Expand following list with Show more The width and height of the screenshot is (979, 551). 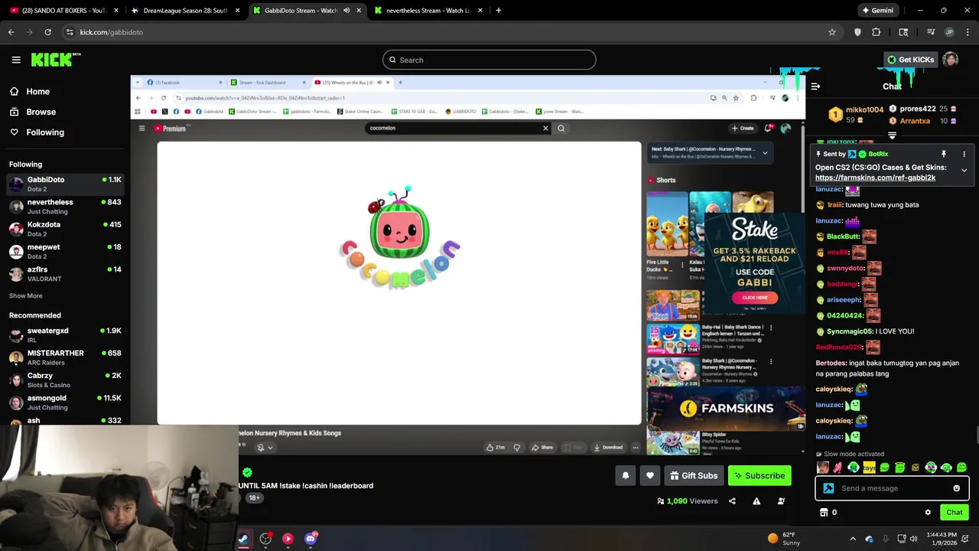click(x=26, y=296)
